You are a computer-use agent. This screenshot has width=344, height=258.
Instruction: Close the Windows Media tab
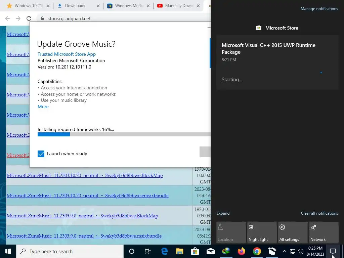click(148, 6)
